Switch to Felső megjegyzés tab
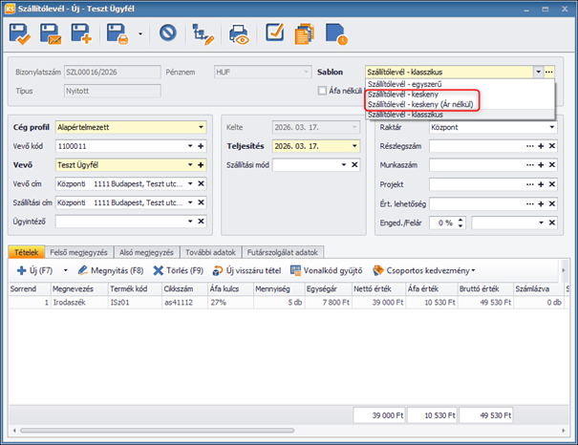 (x=79, y=252)
